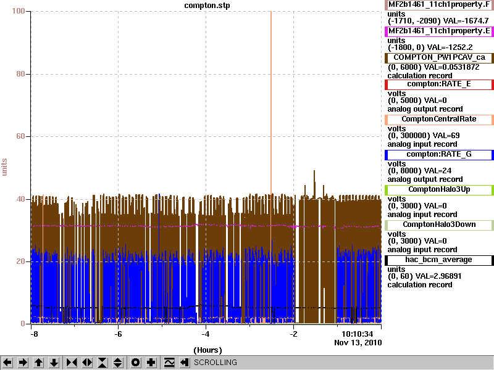Click the x-axis tick label -2
Screen dimensions: 494x370
293,334
